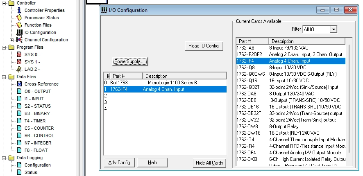
Task: Click the Program Files folder icon
Action: [11, 47]
